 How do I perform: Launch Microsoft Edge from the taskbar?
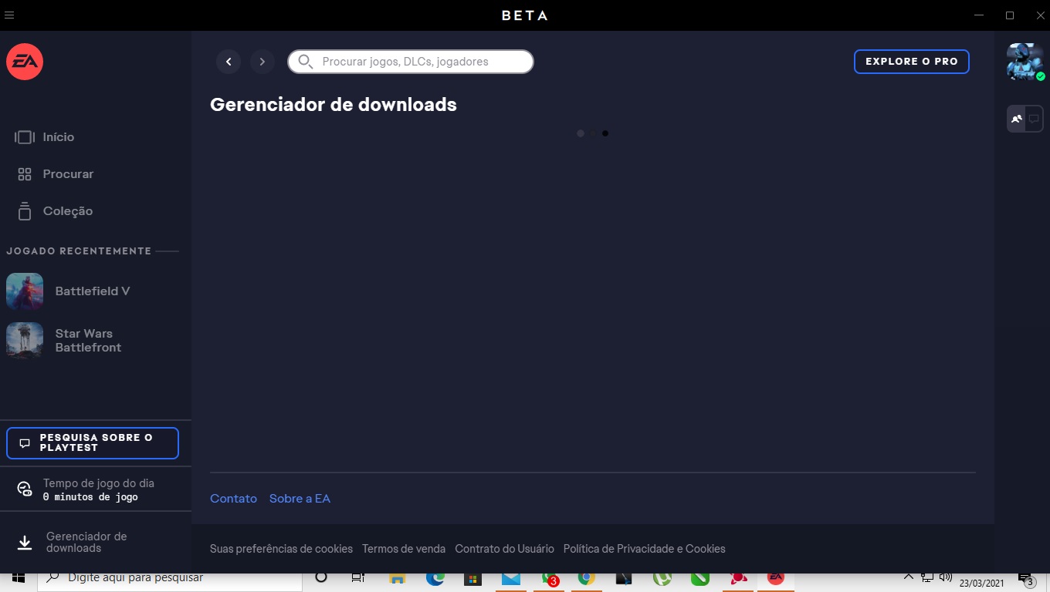point(435,579)
